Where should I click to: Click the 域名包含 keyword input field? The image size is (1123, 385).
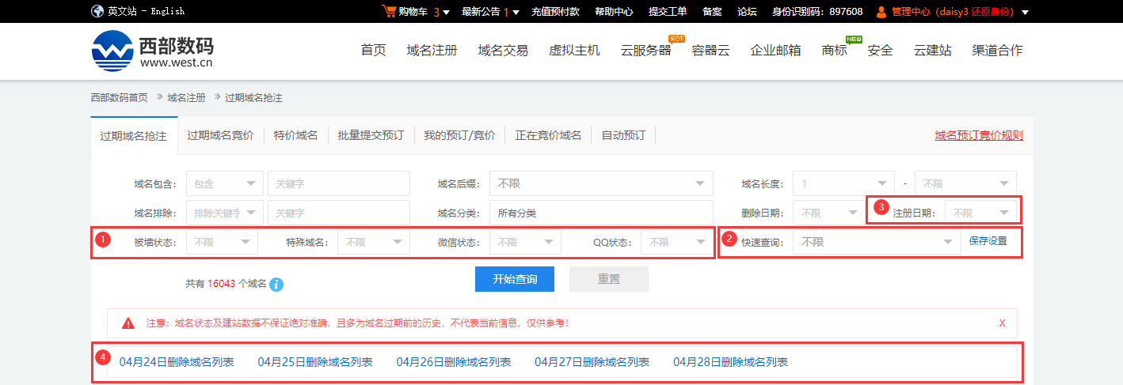[338, 183]
